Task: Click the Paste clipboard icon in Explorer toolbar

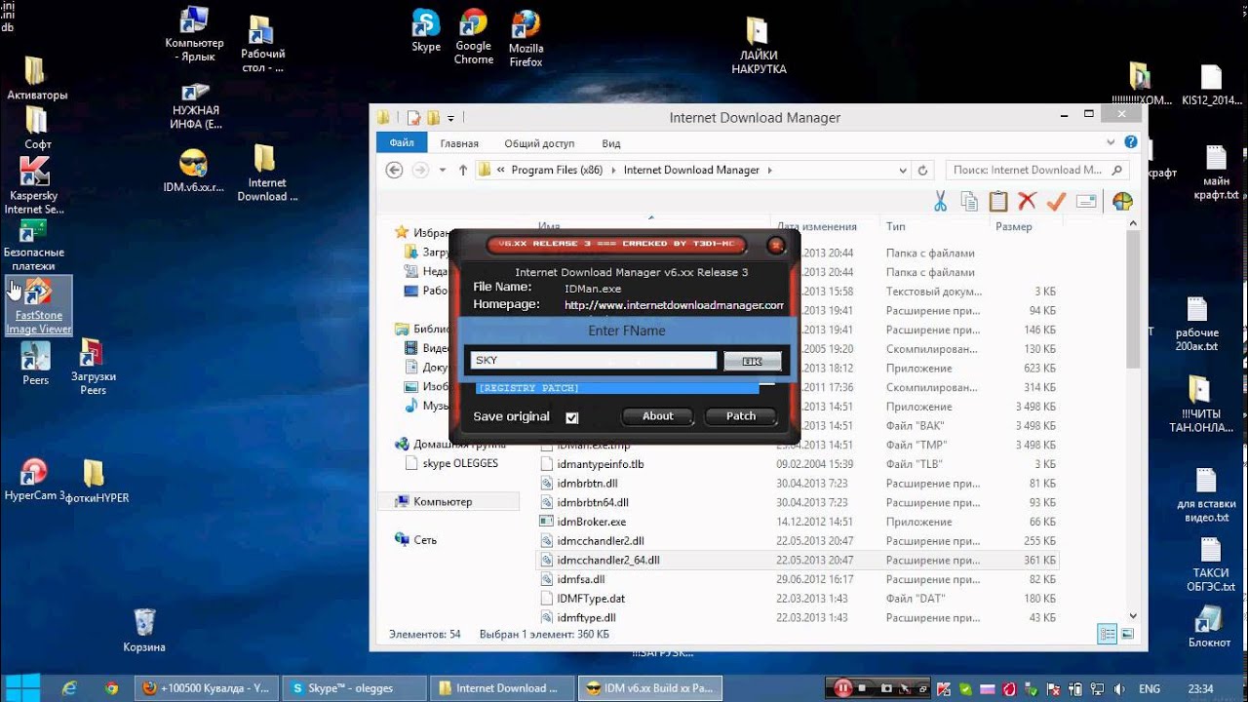Action: click(997, 202)
